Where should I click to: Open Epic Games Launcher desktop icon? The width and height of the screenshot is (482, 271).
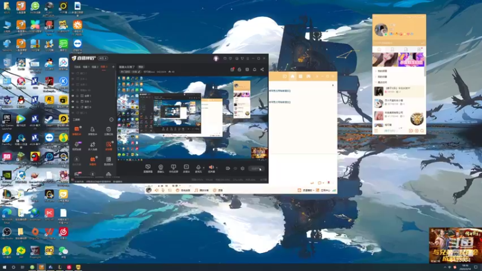point(7,120)
